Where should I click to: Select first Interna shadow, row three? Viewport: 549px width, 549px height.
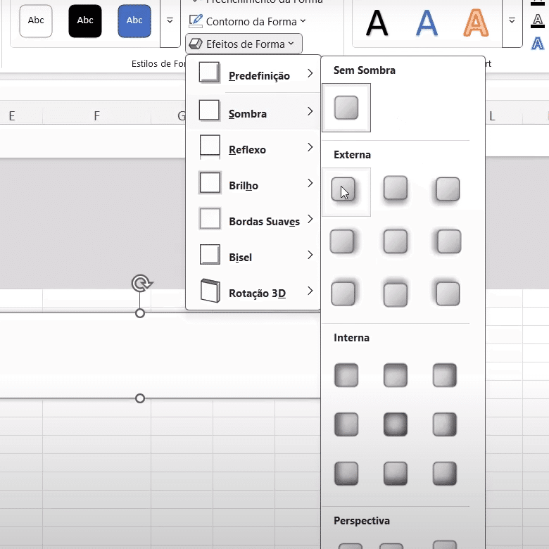click(346, 474)
